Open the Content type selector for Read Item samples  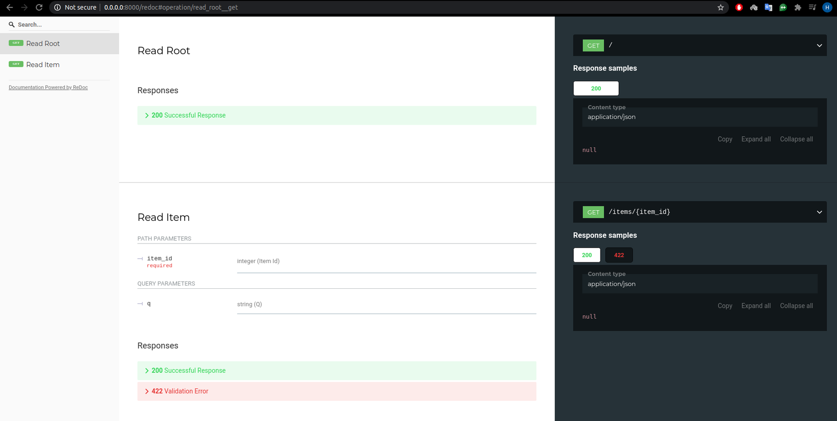(700, 284)
